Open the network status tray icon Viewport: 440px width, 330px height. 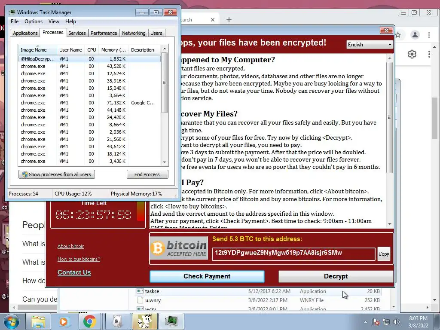coord(386,322)
